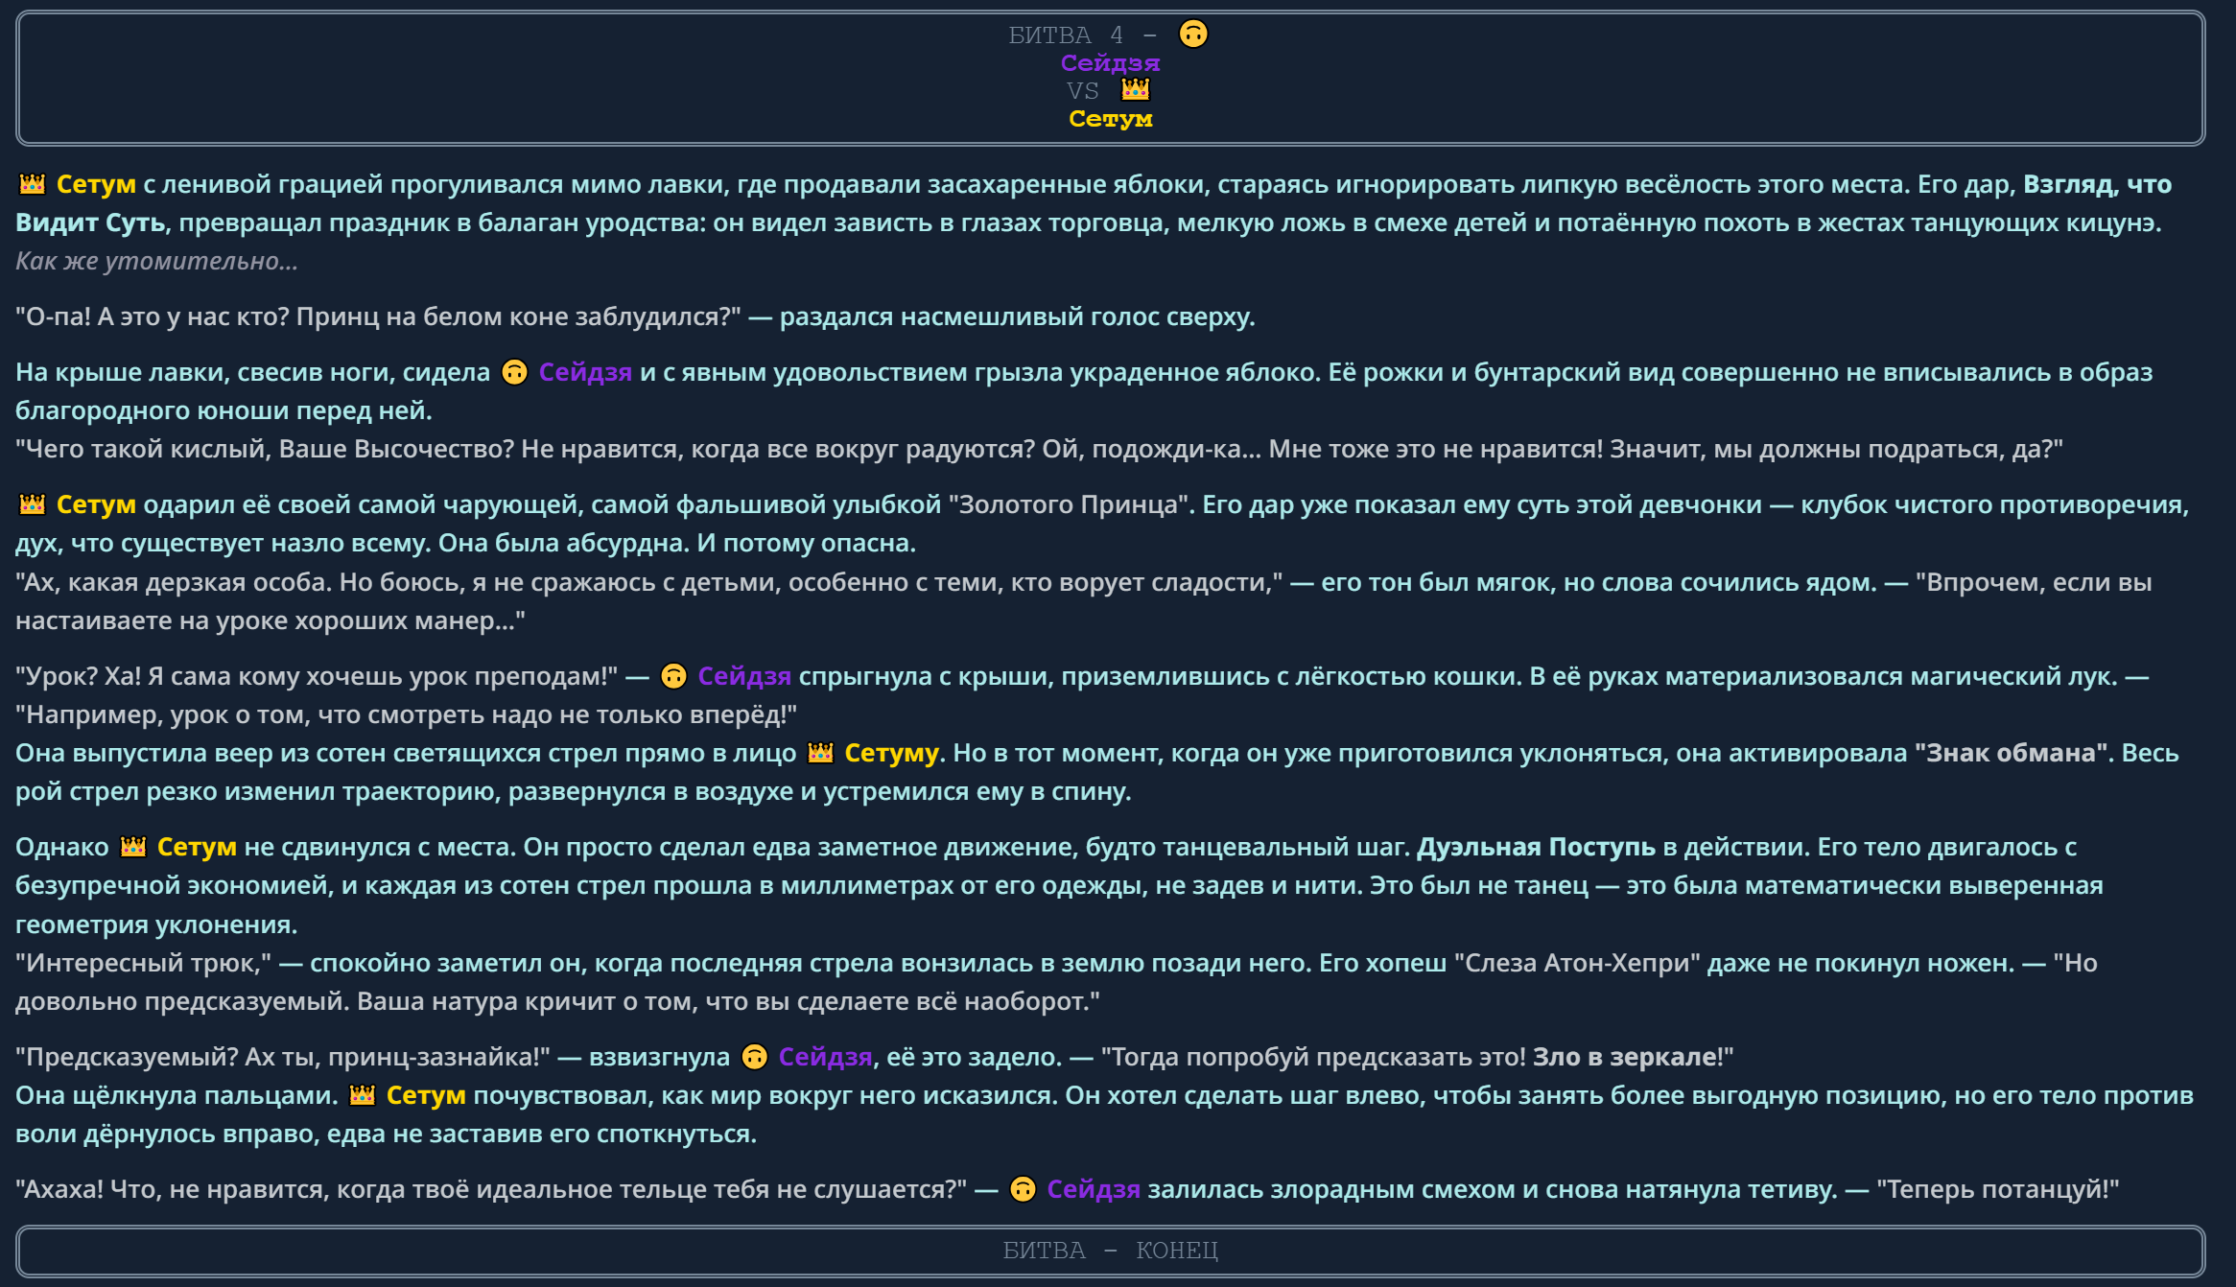This screenshot has height=1287, width=2236.
Task: Click italic line 'Как же утомительно...'
Action: (x=156, y=261)
